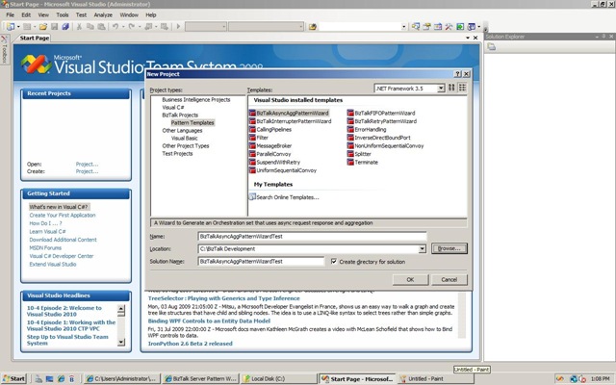Image resolution: width=616 pixels, height=385 pixels.
Task: Select the ErrorHandling template
Action: (x=367, y=130)
